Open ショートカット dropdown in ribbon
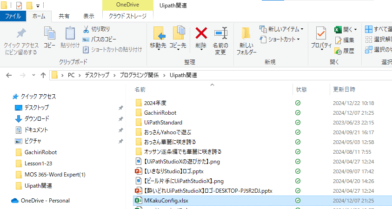 [x=279, y=39]
